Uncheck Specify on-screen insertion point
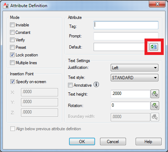The height and width of the screenshot is (152, 168). point(12,82)
